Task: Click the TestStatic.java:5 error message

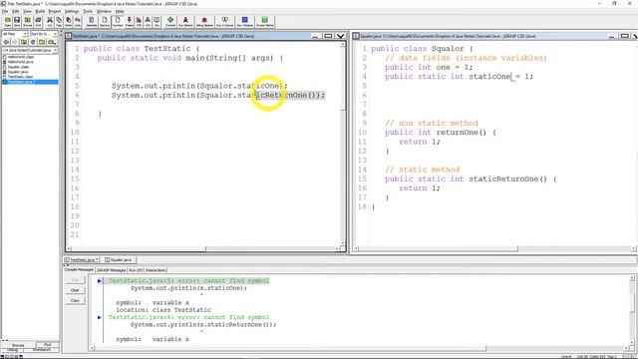Action: point(188,281)
